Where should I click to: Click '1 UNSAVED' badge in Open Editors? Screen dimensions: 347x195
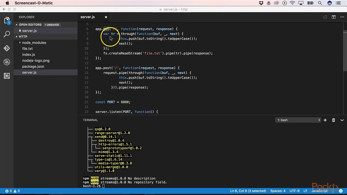52,25
